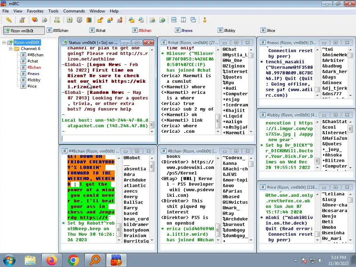Open the File menu

click(x=6, y=11)
